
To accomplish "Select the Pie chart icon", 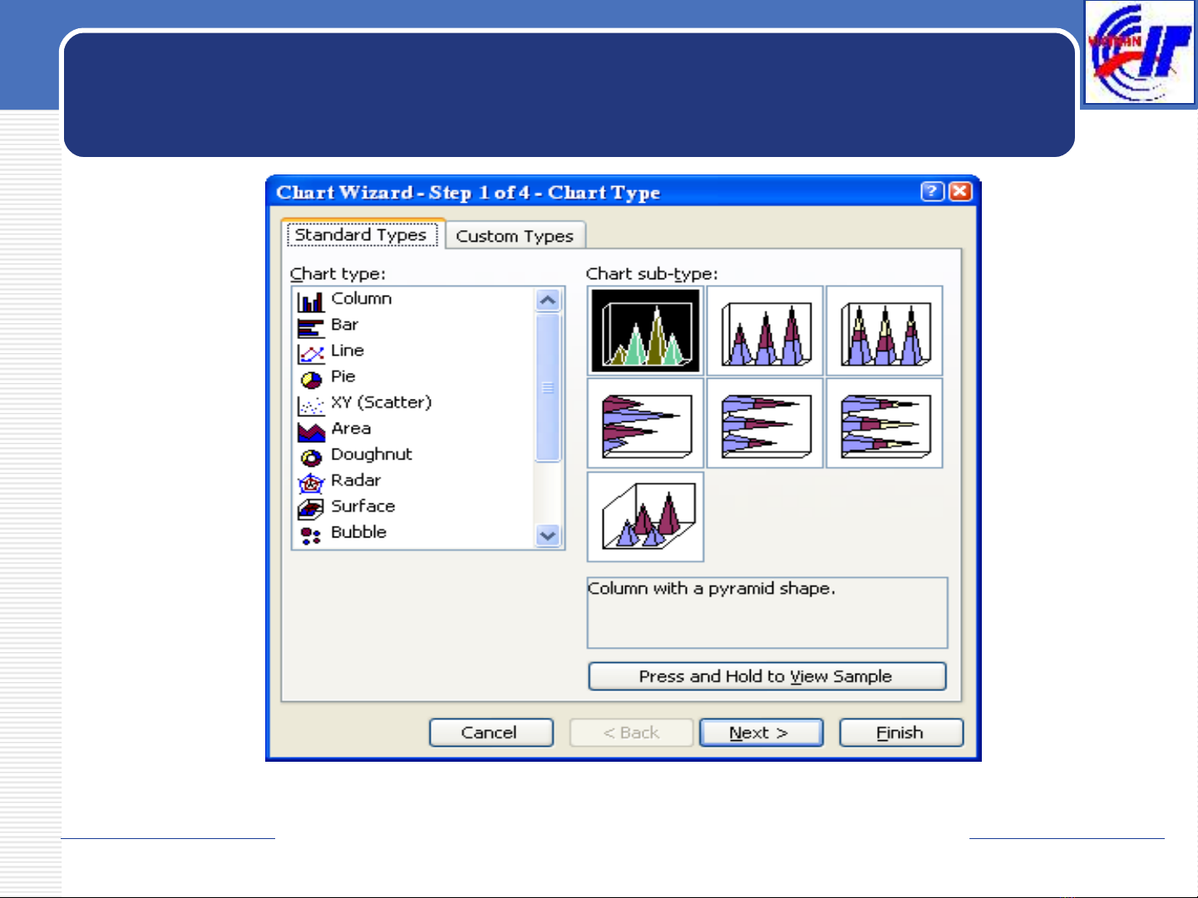I will click(x=311, y=379).
